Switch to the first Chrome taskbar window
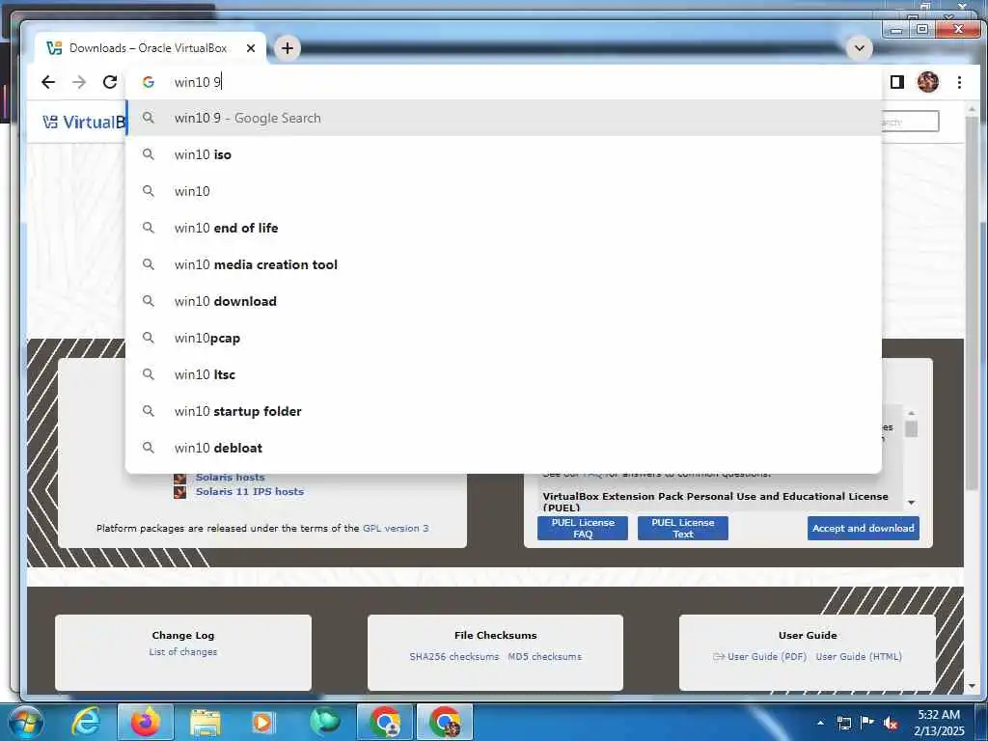Image resolution: width=988 pixels, height=741 pixels. click(x=385, y=722)
